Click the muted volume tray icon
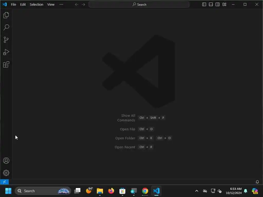The width and height of the screenshot is (263, 197). 220,191
